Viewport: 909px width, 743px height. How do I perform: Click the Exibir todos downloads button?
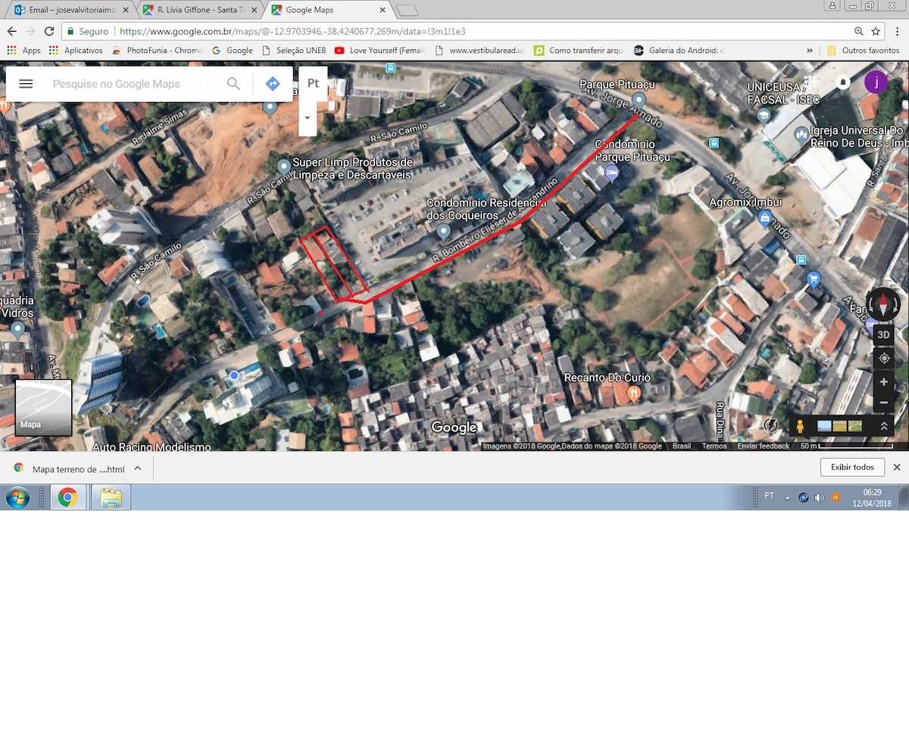pyautogui.click(x=852, y=467)
